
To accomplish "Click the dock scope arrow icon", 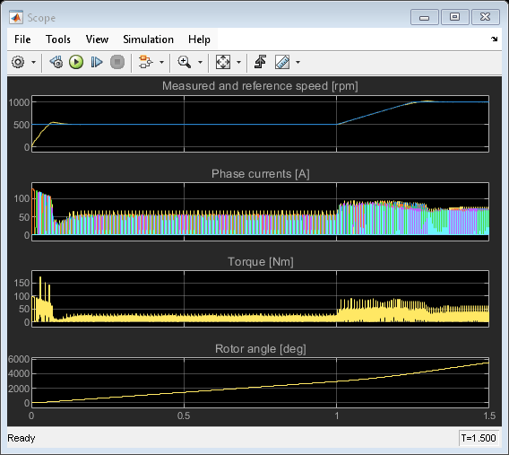I will click(494, 39).
